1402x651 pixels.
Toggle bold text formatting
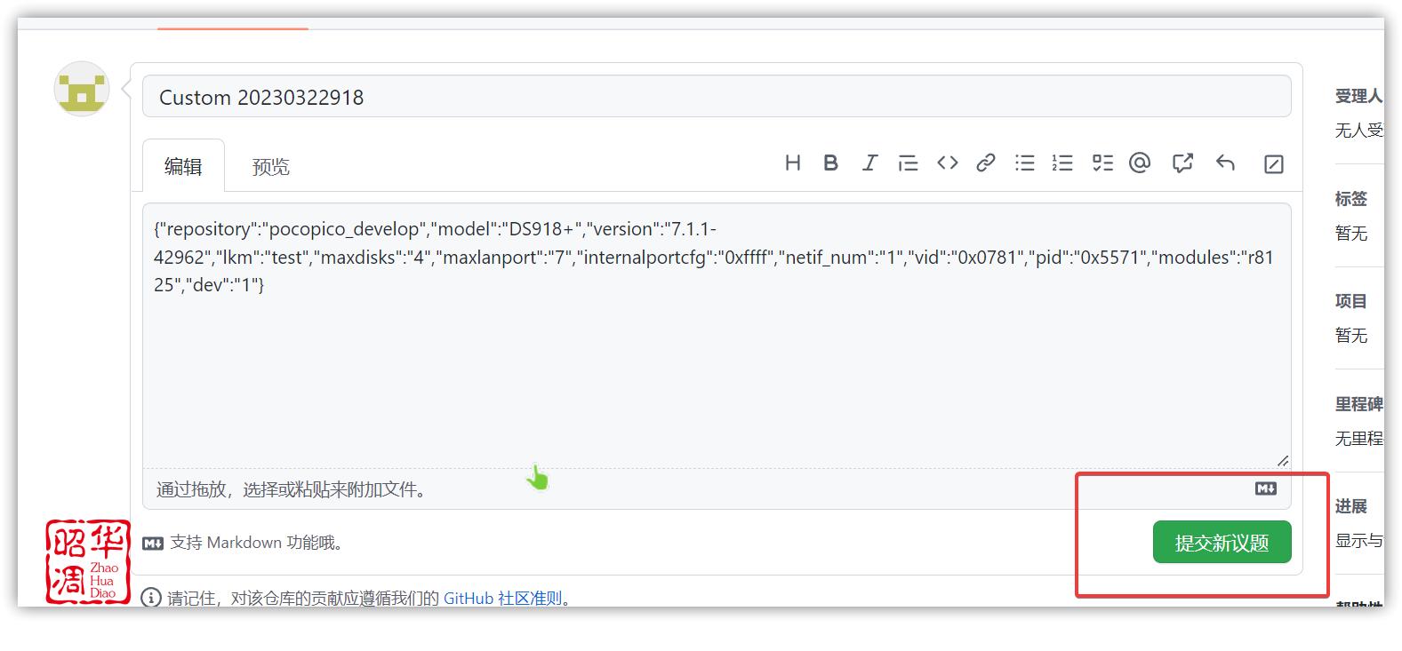[830, 163]
